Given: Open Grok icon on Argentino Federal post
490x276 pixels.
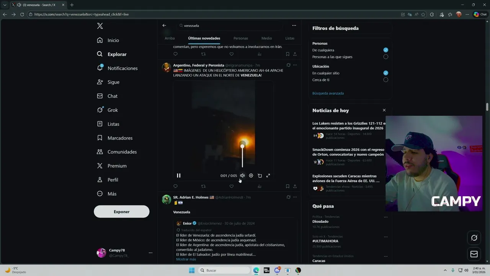Looking at the screenshot, I should tap(288, 65).
